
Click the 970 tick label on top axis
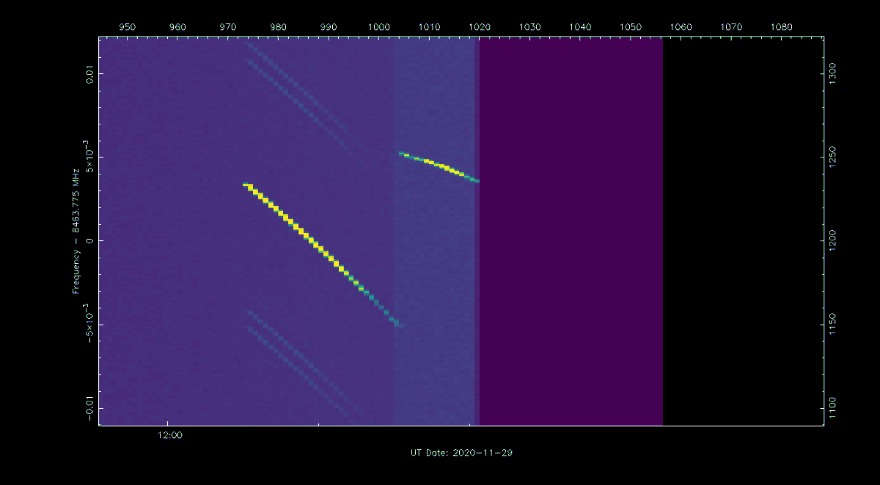click(x=228, y=27)
